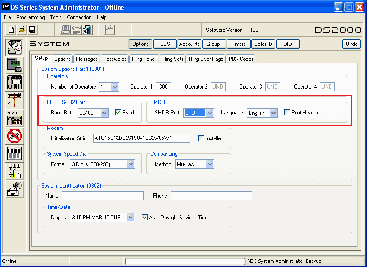The width and height of the screenshot is (367, 267).
Task: Open the Baud Rate dropdown
Action: (105, 113)
